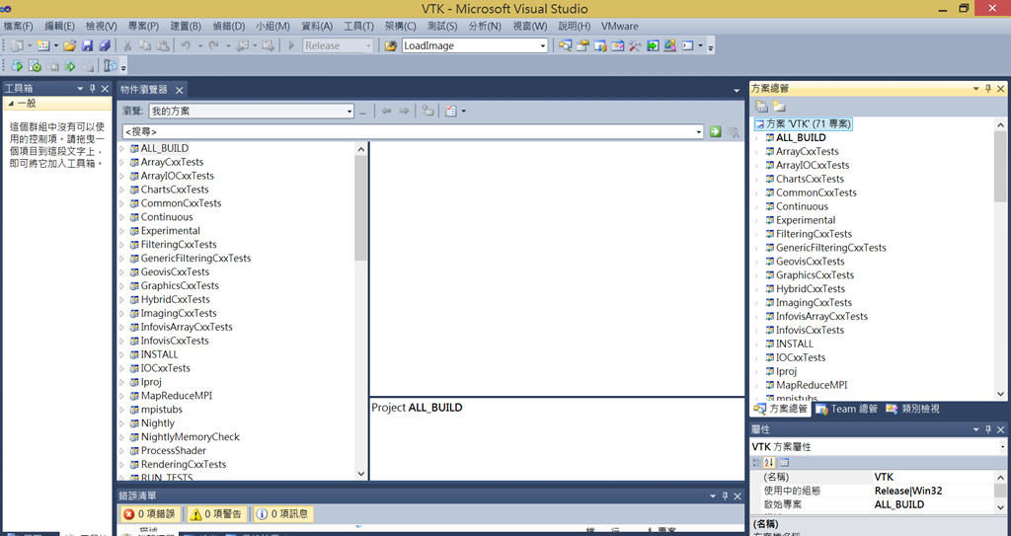Open the 偵錯(D) menu
Image resolution: width=1011 pixels, height=536 pixels.
[229, 27]
